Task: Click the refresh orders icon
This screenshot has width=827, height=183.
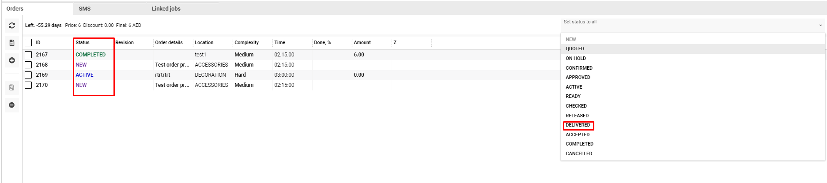Action: 12,26
